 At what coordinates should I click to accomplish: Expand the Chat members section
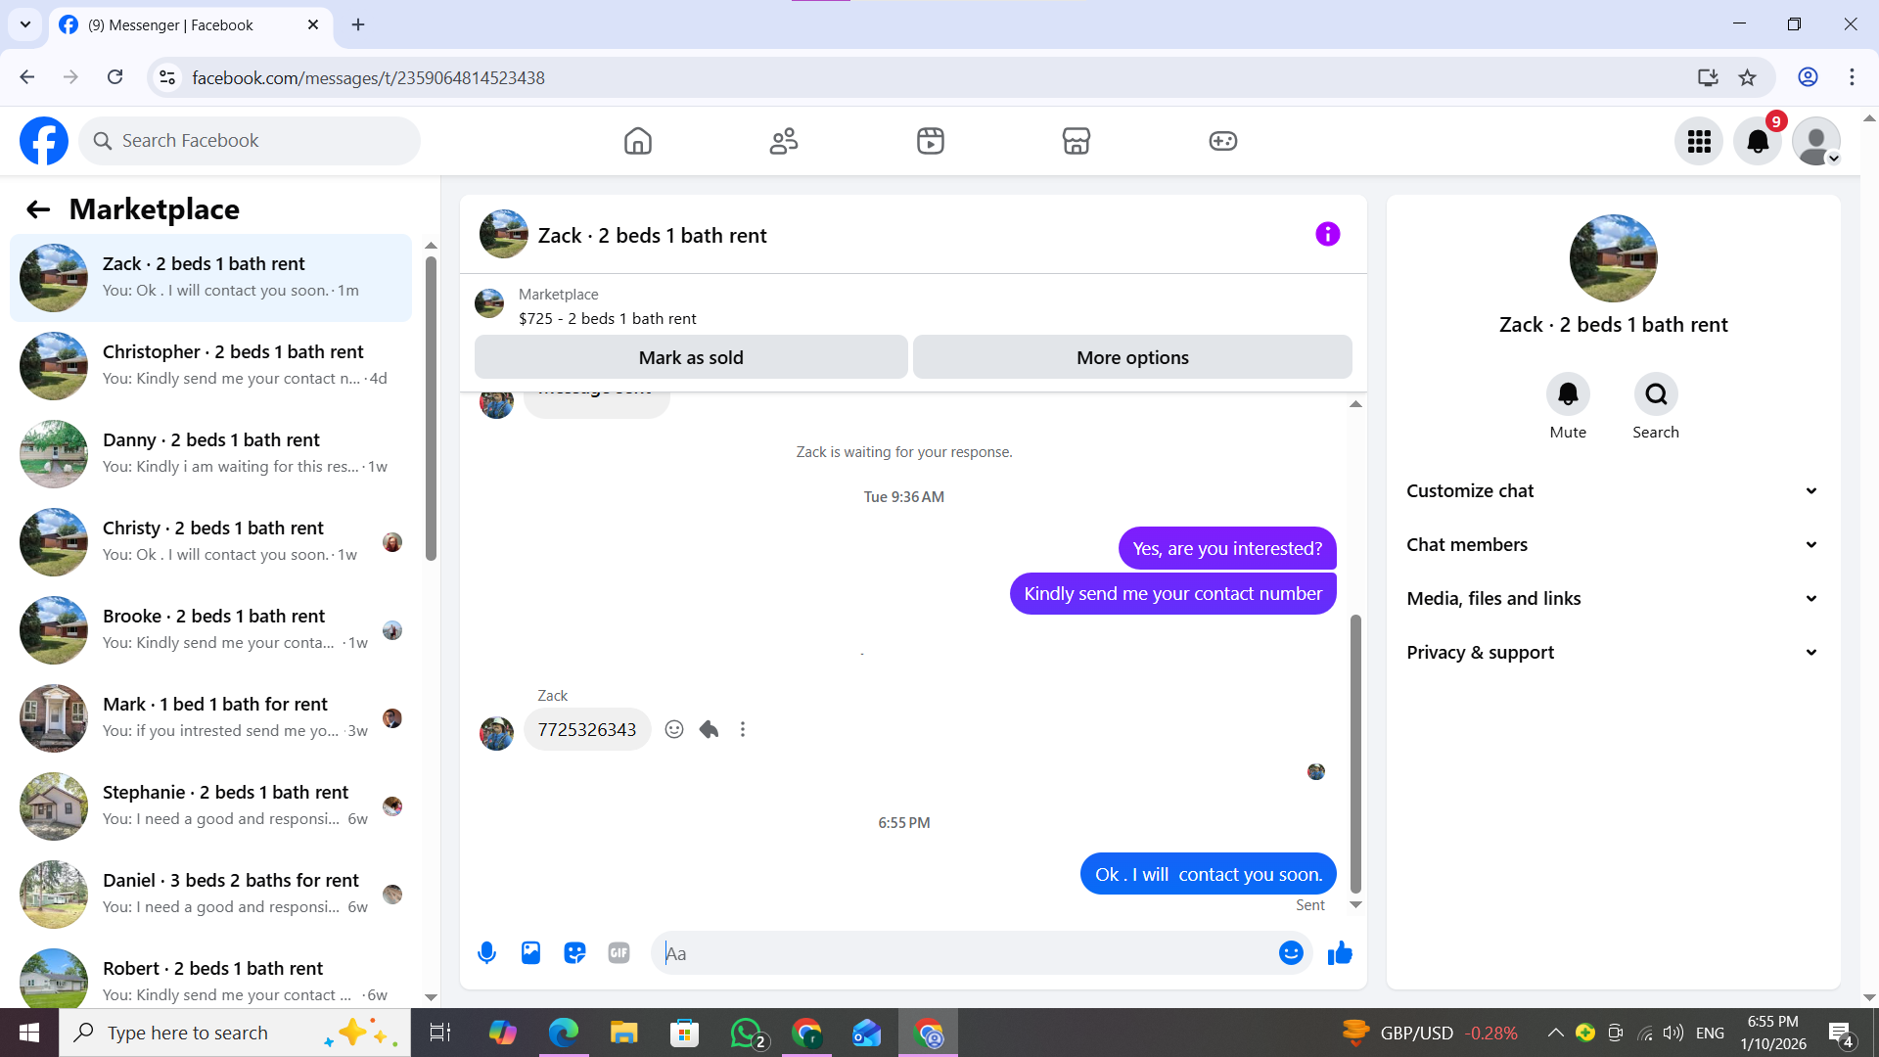coord(1613,545)
